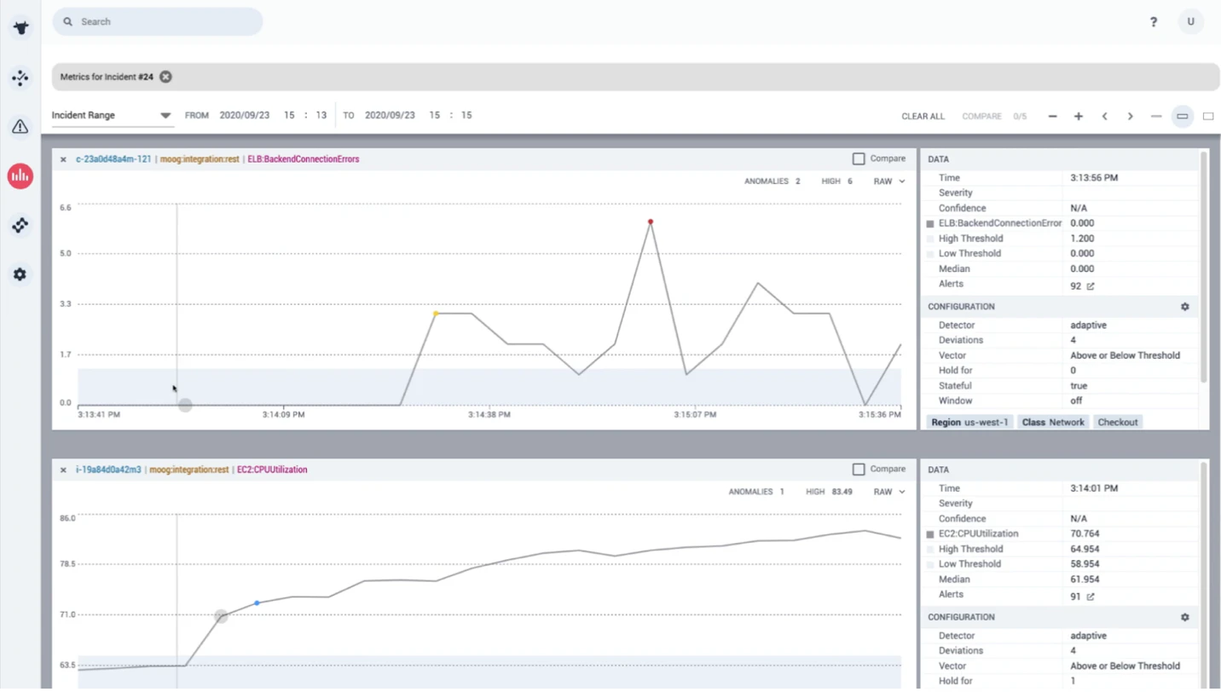
Task: Open the RAW aggregation dropdown on top chart
Action: click(888, 181)
